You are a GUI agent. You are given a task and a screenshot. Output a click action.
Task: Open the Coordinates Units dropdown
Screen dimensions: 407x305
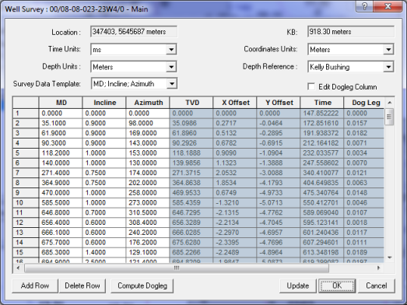pos(388,49)
